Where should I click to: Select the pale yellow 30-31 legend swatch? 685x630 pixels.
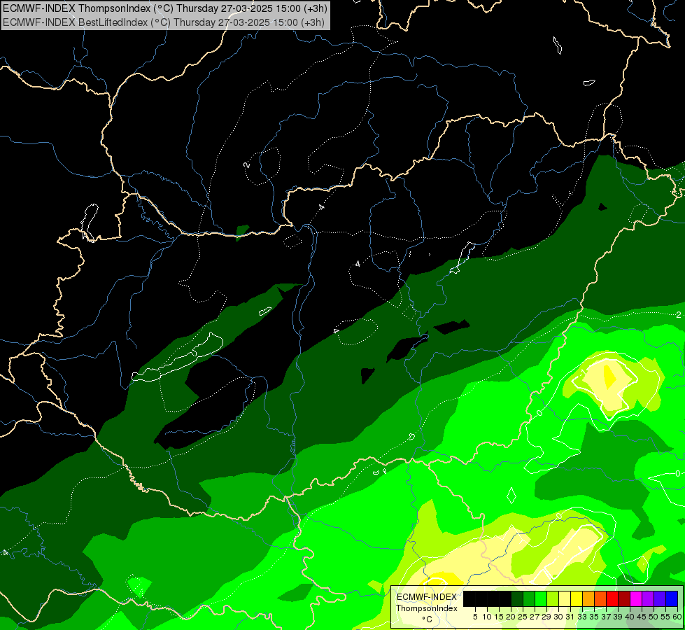(x=565, y=598)
